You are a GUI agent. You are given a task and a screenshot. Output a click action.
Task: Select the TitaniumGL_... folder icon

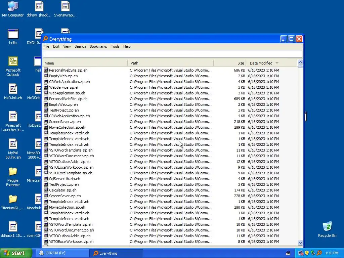pos(13,202)
